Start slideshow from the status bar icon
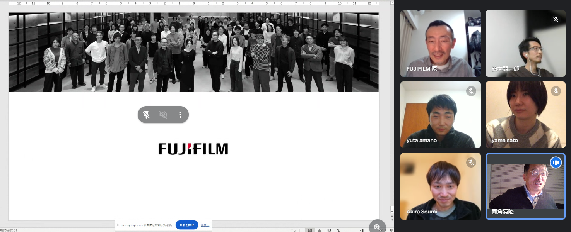 point(339,230)
